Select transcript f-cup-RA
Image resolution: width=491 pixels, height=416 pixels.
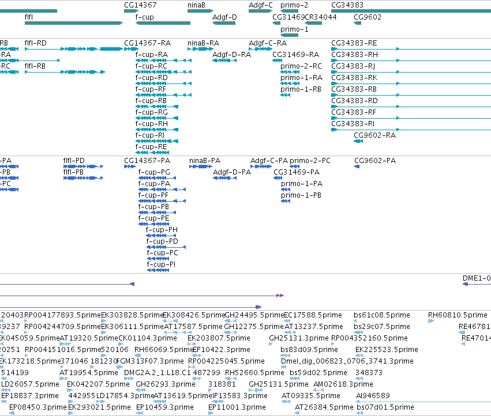click(163, 60)
